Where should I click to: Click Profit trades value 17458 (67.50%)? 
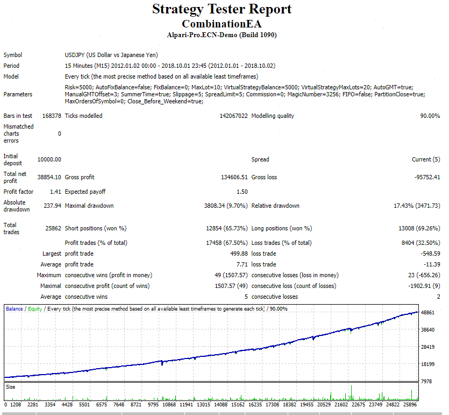pyautogui.click(x=227, y=243)
